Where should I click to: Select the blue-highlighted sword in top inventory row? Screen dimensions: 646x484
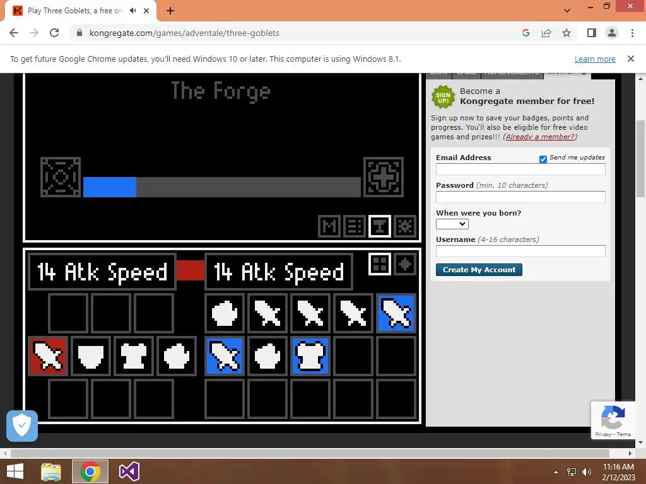tap(396, 313)
